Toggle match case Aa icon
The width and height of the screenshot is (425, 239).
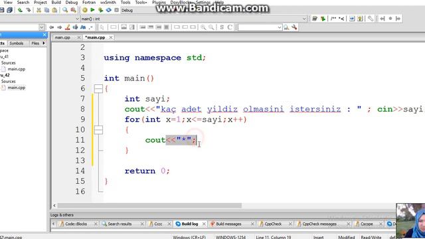click(x=83, y=27)
